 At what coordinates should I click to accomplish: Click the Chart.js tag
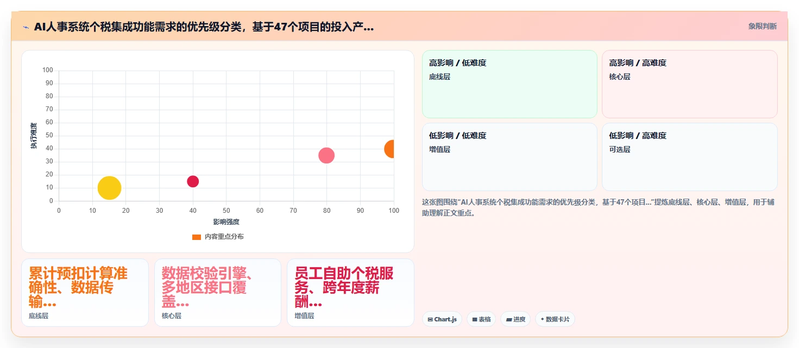coord(442,319)
